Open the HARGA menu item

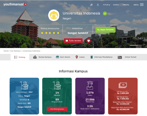(x=116, y=5)
